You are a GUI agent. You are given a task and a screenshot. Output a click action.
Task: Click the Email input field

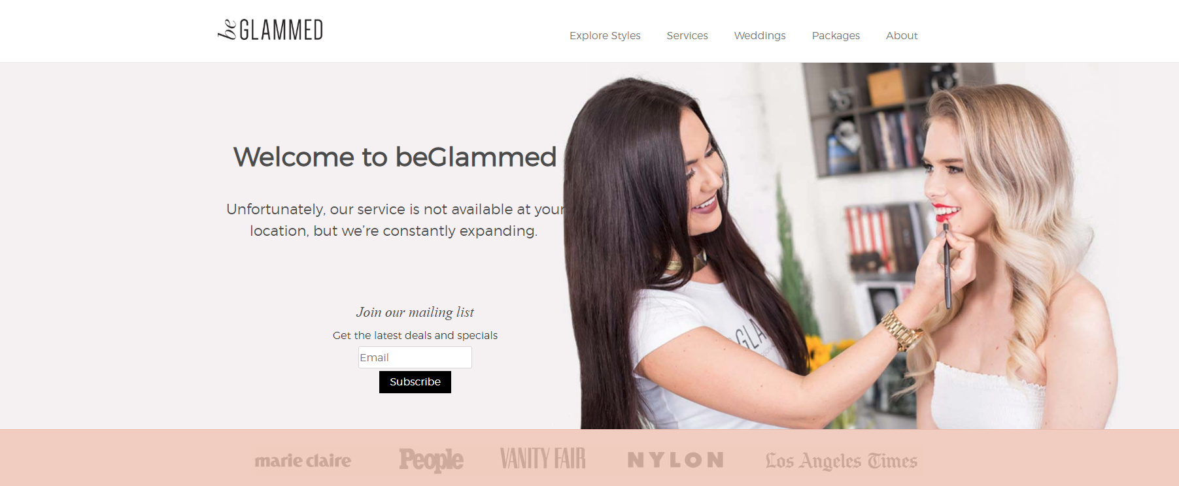pos(415,357)
